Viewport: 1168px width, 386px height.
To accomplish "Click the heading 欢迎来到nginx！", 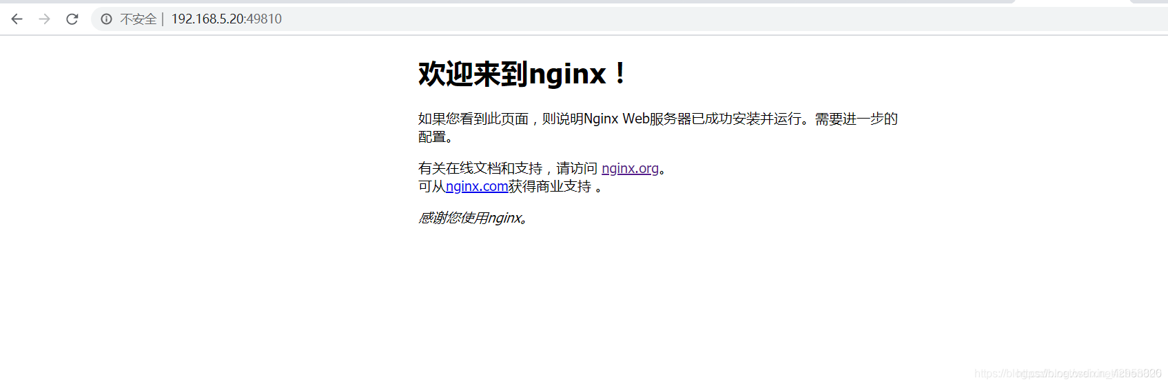I will (523, 74).
